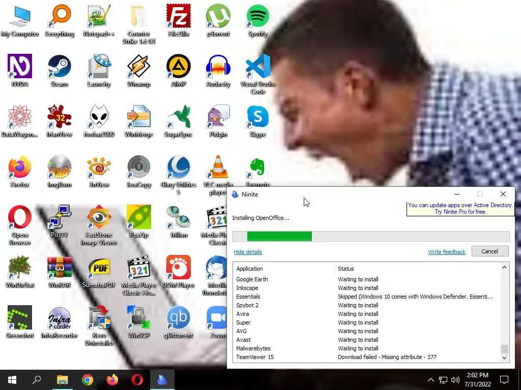Open the Write feedback link

click(447, 252)
